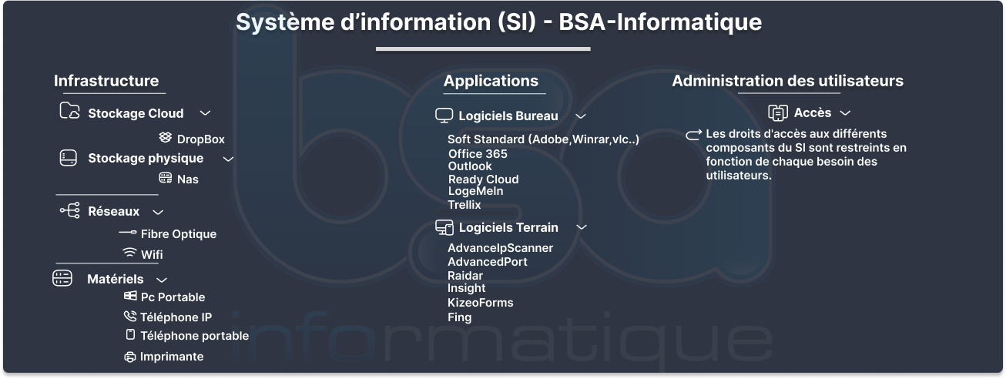
Task: Click the Réseaux network icon
Action: (x=70, y=210)
